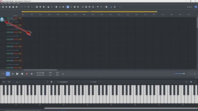
Task: Use the horizontal arranger scrollbar
Action: 41,70
